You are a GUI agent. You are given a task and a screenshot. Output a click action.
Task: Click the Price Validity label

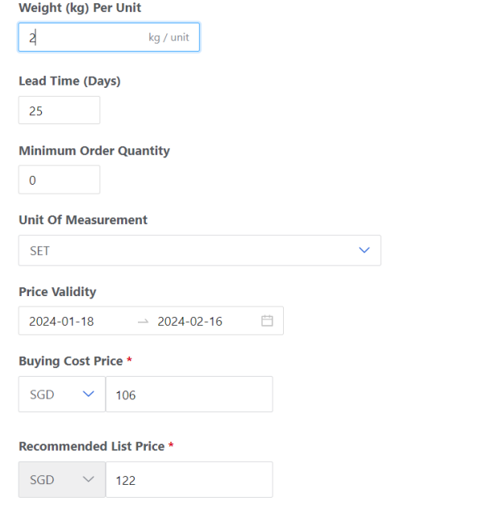57,292
